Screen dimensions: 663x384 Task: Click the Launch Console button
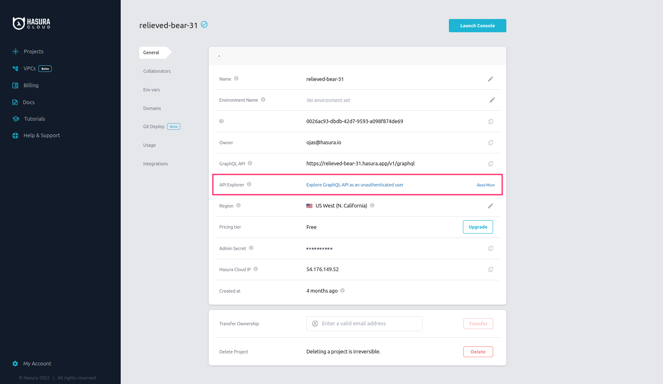[477, 25]
